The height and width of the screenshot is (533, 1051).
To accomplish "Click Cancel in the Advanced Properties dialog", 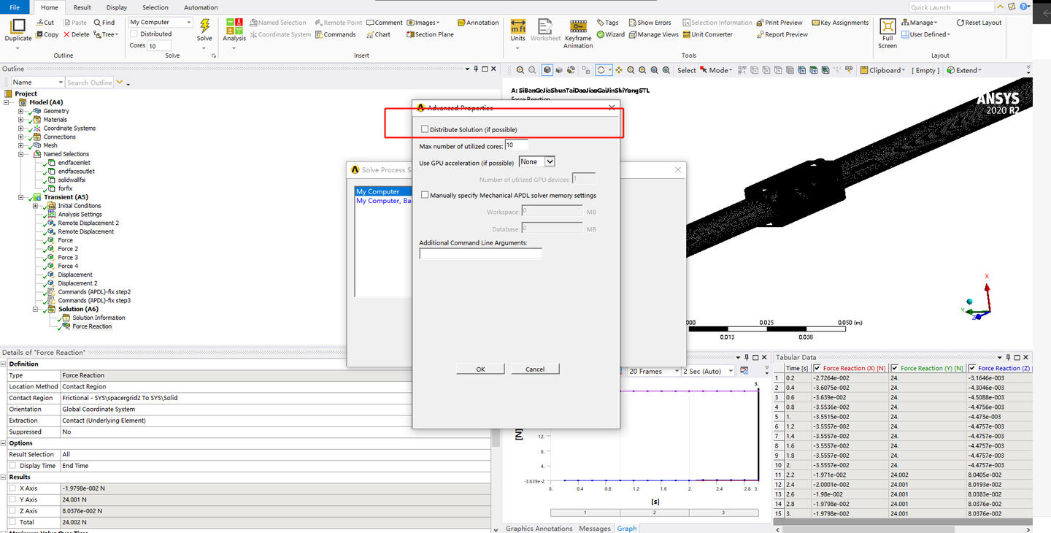I will pos(535,369).
